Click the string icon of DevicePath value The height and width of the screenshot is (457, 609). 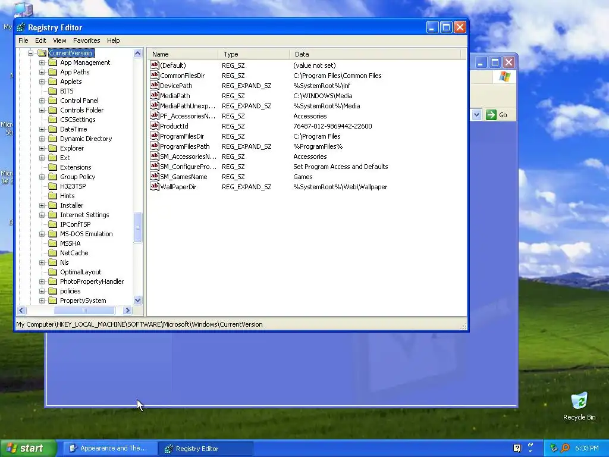[x=155, y=85]
